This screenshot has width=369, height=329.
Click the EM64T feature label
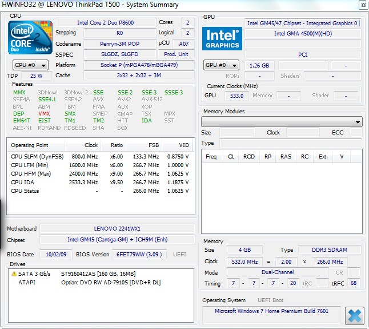pos(21,121)
